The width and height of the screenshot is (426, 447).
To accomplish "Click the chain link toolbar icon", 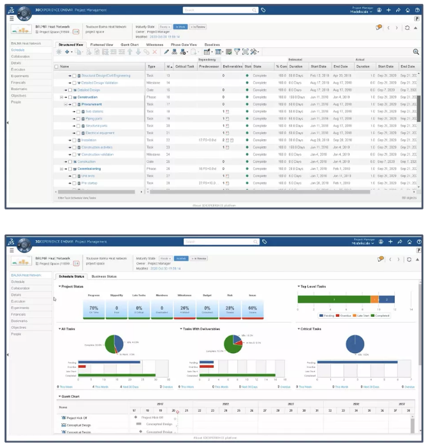I will click(147, 52).
